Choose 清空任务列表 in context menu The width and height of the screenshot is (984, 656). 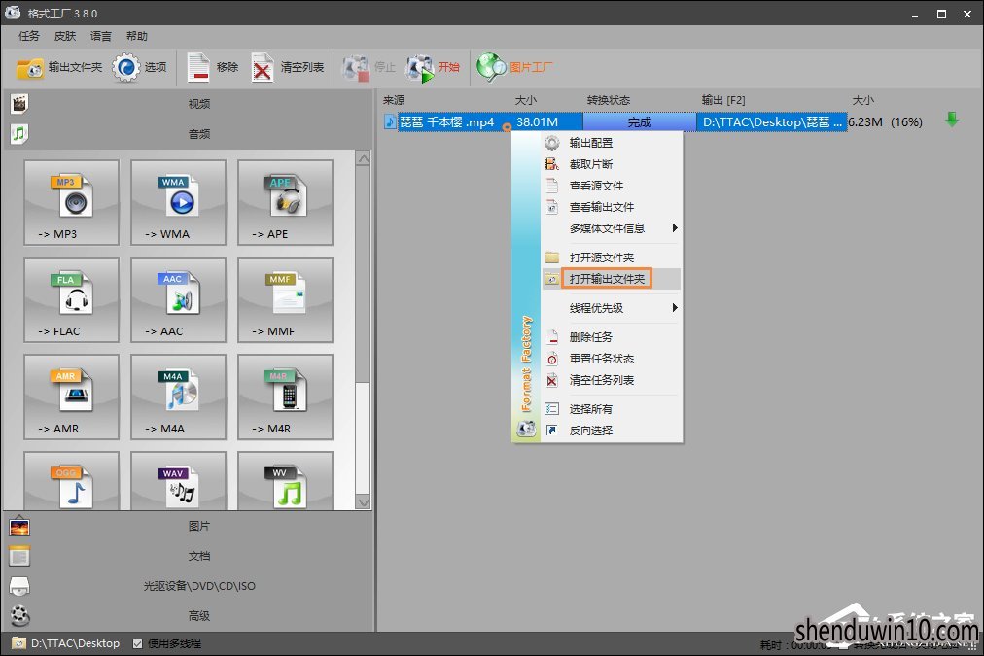click(612, 380)
